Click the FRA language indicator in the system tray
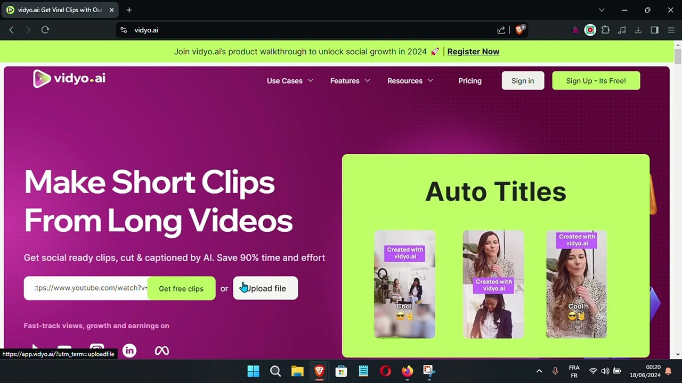 pyautogui.click(x=574, y=371)
